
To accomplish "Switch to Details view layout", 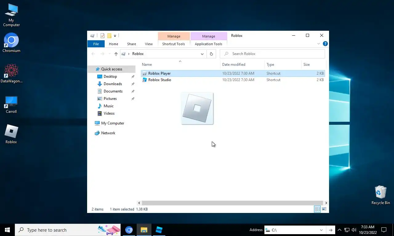I will pos(317,209).
